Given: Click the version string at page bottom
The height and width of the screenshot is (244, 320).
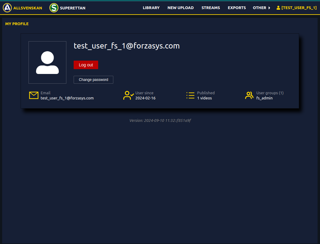Looking at the screenshot, I should click(160, 120).
